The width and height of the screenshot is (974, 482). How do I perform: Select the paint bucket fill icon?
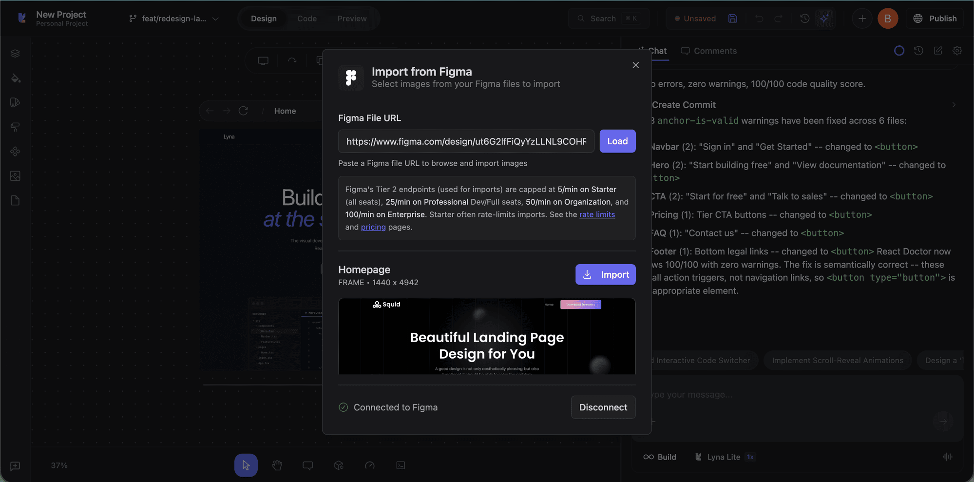[x=15, y=78]
